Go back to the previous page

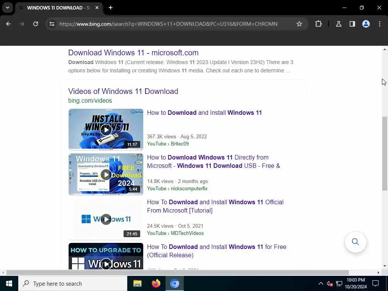(x=8, y=24)
